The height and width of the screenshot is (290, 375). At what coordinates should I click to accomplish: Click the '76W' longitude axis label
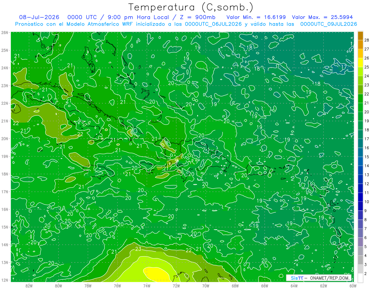[117, 285]
